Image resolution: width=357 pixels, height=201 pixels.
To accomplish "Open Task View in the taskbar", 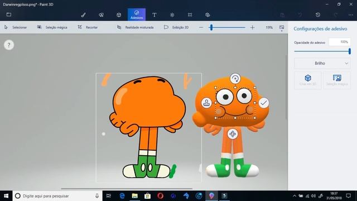I will pos(109,196).
